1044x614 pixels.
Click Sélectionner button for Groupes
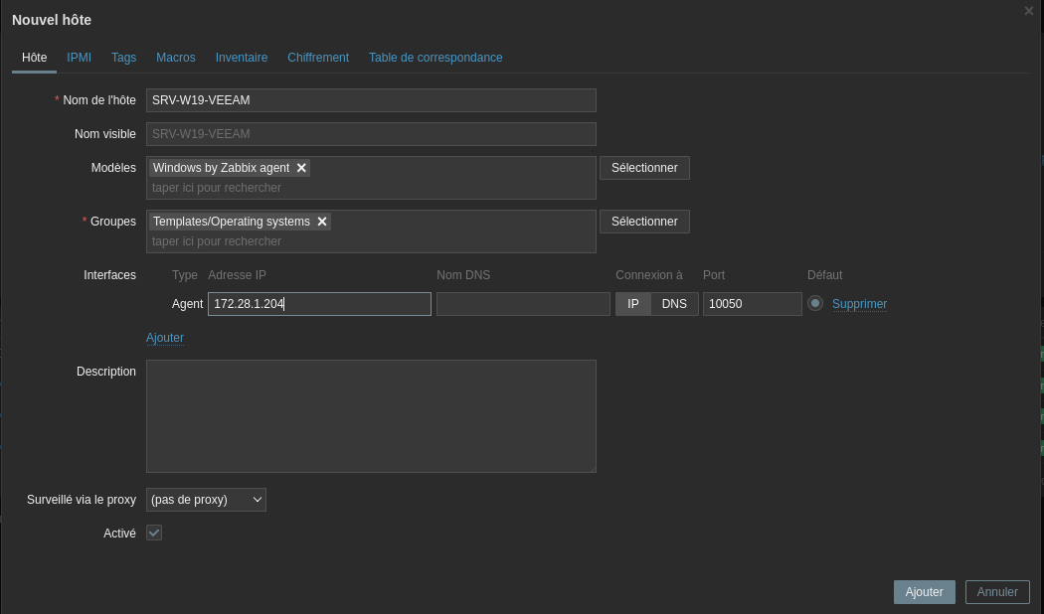click(644, 222)
